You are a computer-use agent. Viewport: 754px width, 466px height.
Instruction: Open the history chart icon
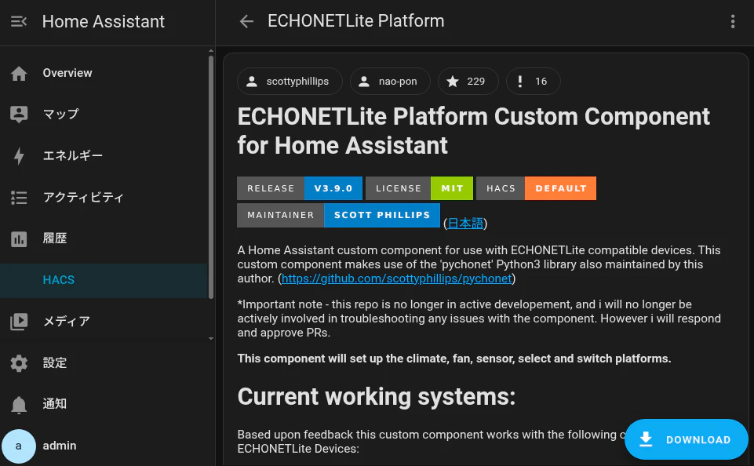point(19,239)
